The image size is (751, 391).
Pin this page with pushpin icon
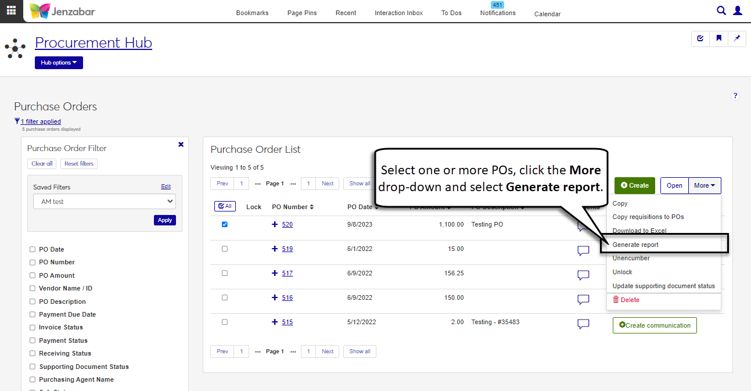pos(737,38)
